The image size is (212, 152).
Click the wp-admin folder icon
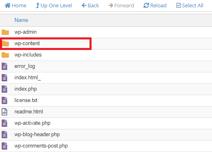(5, 32)
